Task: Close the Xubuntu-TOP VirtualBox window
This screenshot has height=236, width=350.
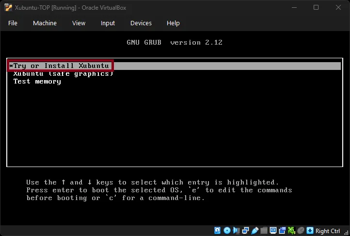Action: (338, 8)
